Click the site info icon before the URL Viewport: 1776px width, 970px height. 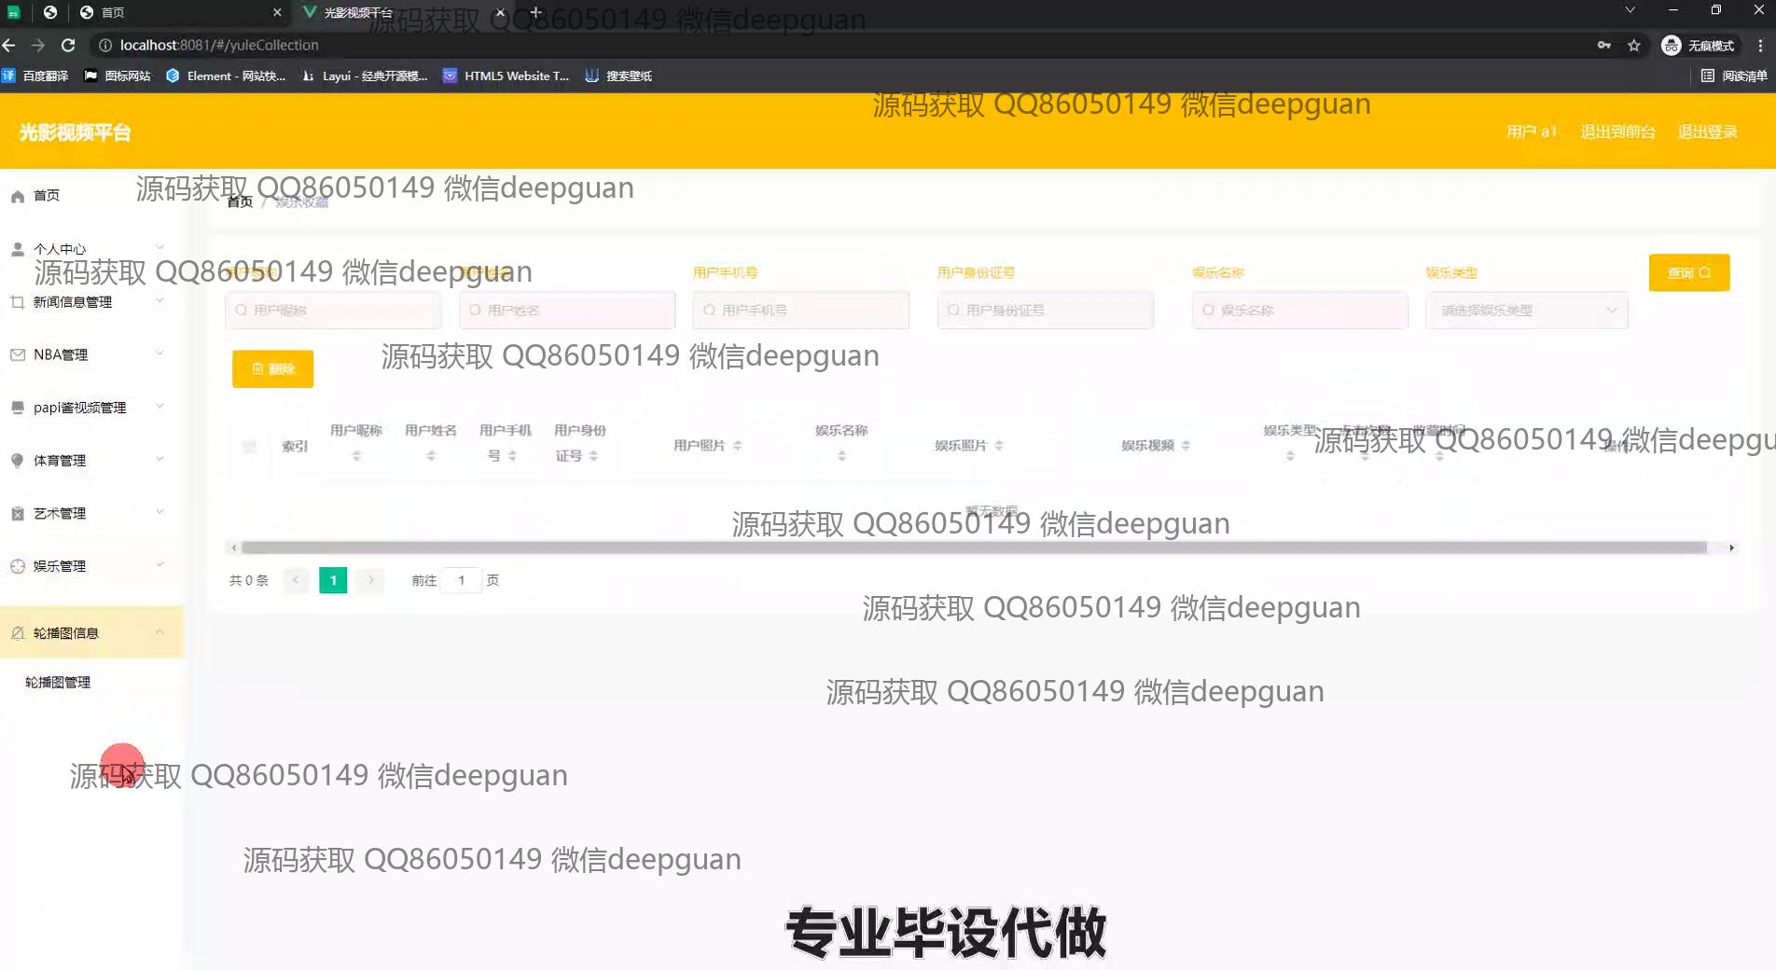[105, 45]
